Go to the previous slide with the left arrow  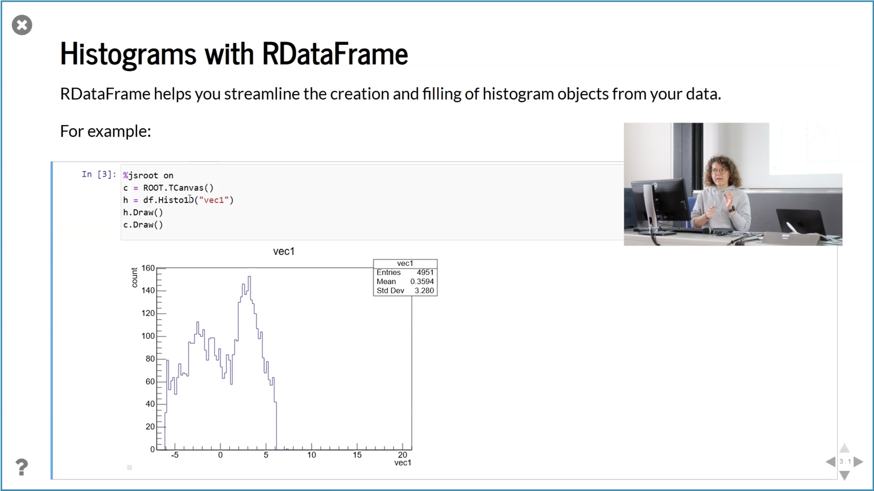[x=830, y=462]
